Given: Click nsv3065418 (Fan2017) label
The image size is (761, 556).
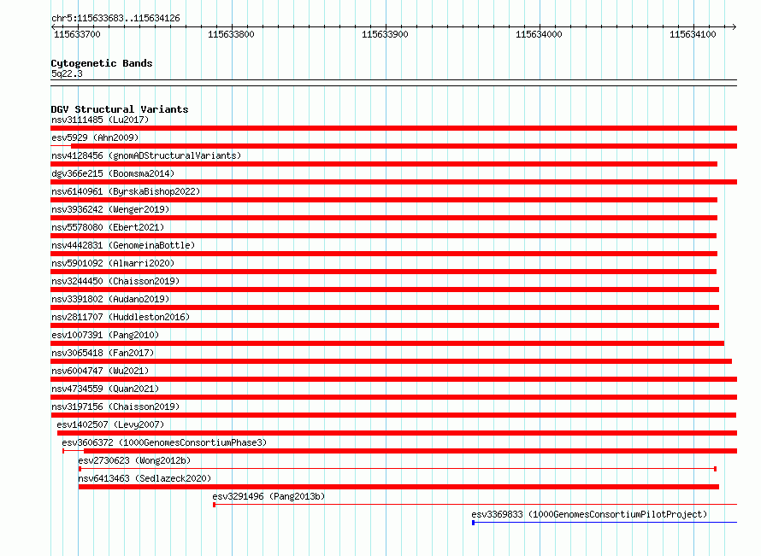Looking at the screenshot, I should (103, 353).
